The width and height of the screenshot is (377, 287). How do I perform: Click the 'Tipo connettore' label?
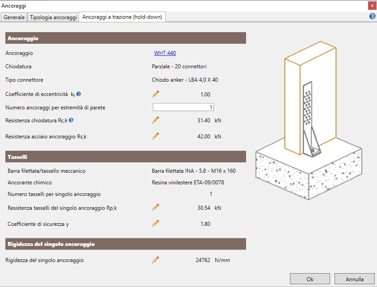coord(24,80)
